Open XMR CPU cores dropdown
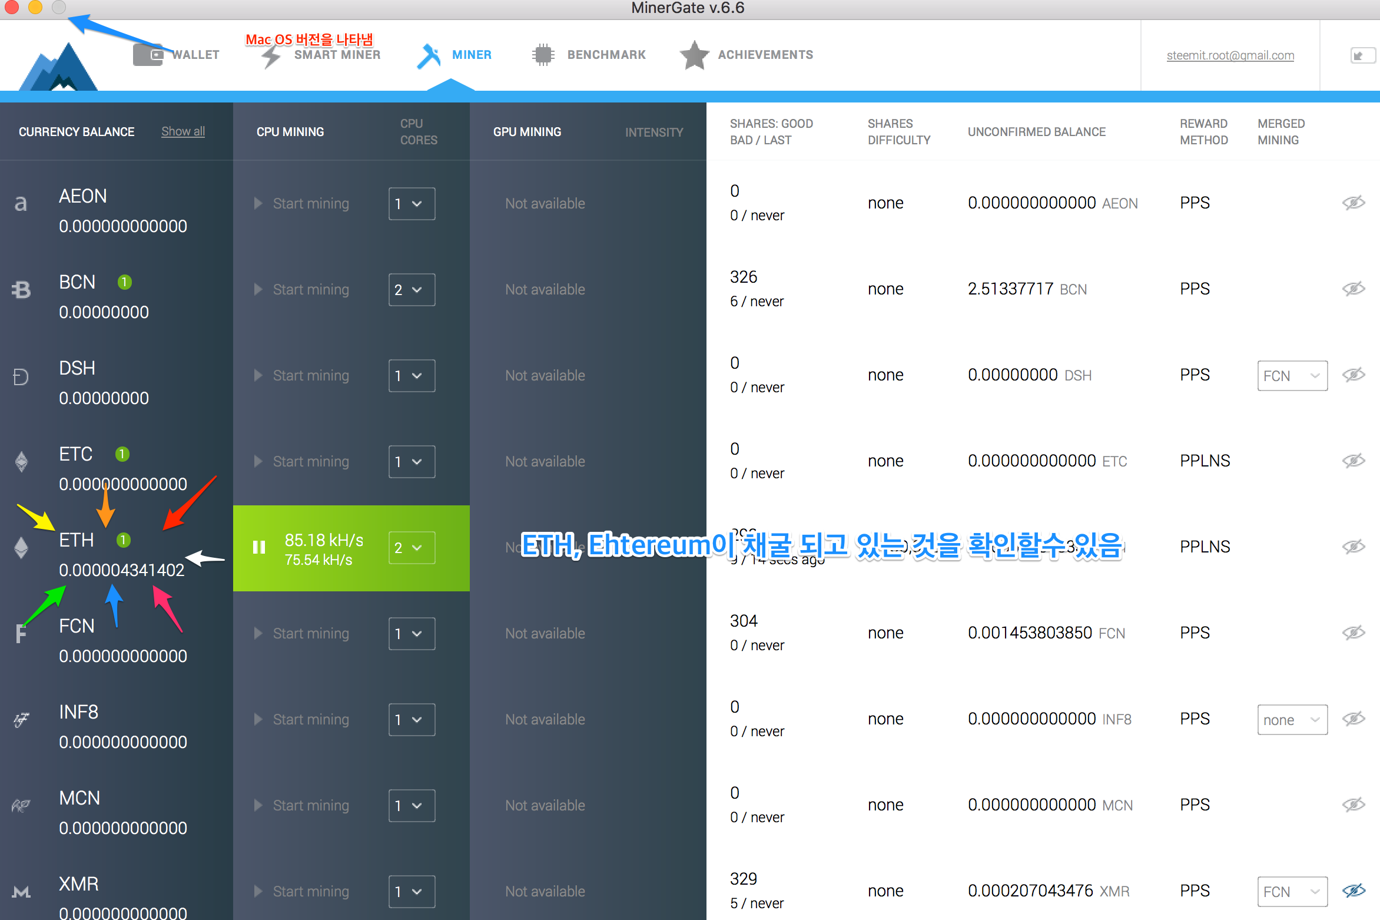 click(412, 892)
